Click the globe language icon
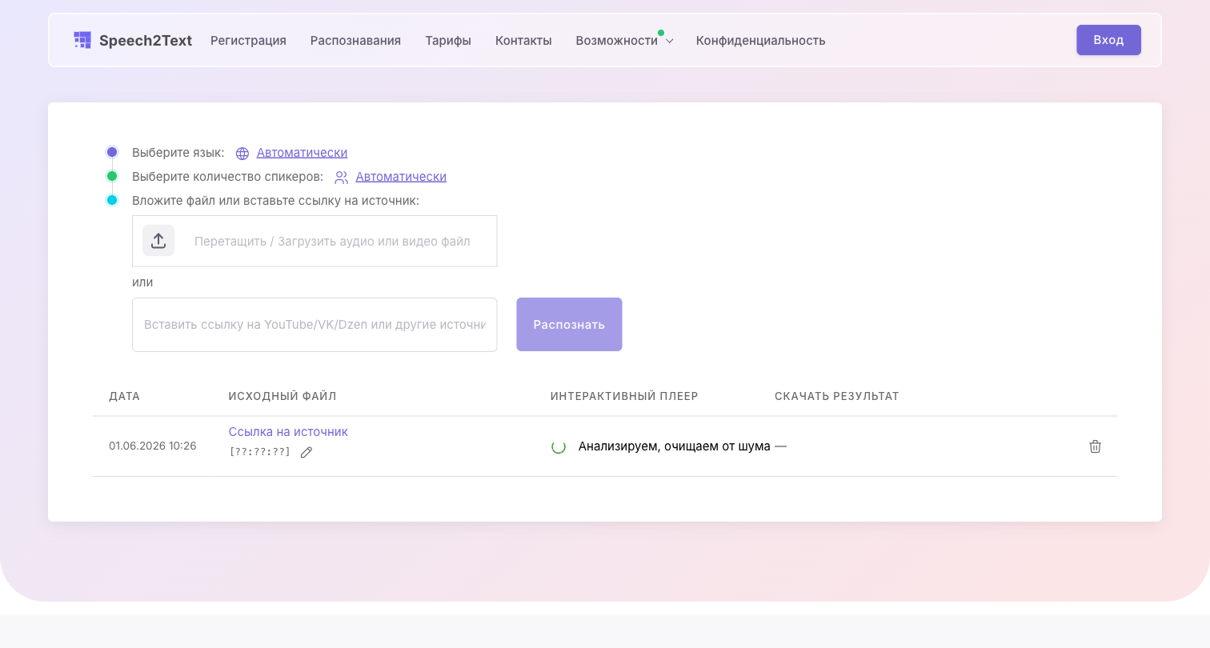1210x648 pixels. pos(242,154)
